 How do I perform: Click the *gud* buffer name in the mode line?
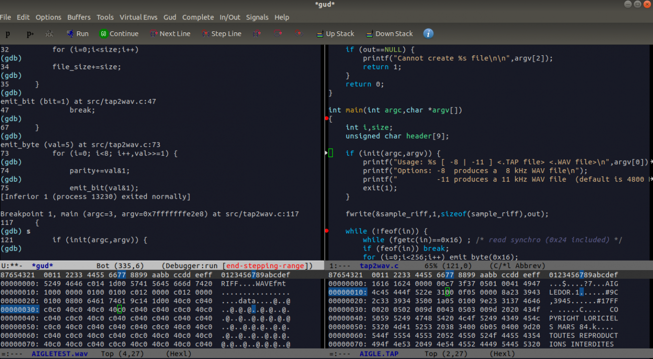click(x=42, y=266)
